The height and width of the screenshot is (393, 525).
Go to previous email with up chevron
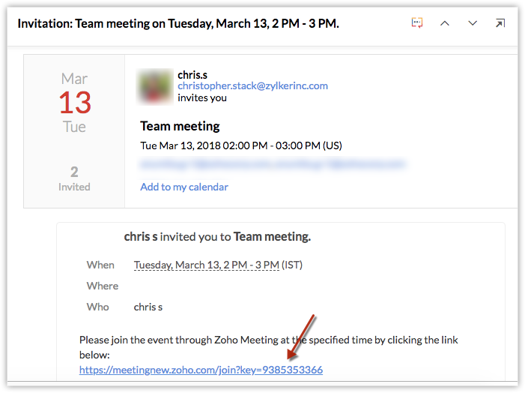(445, 23)
